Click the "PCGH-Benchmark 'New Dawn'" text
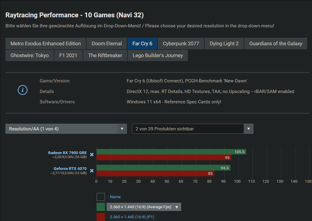This screenshot has width=312, height=221. point(216,81)
